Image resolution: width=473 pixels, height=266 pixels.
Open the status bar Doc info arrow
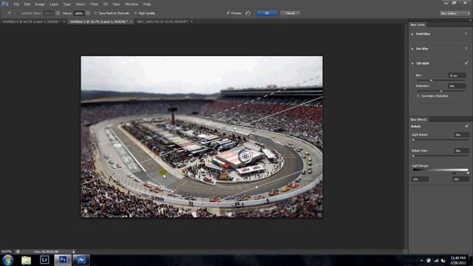(x=73, y=251)
